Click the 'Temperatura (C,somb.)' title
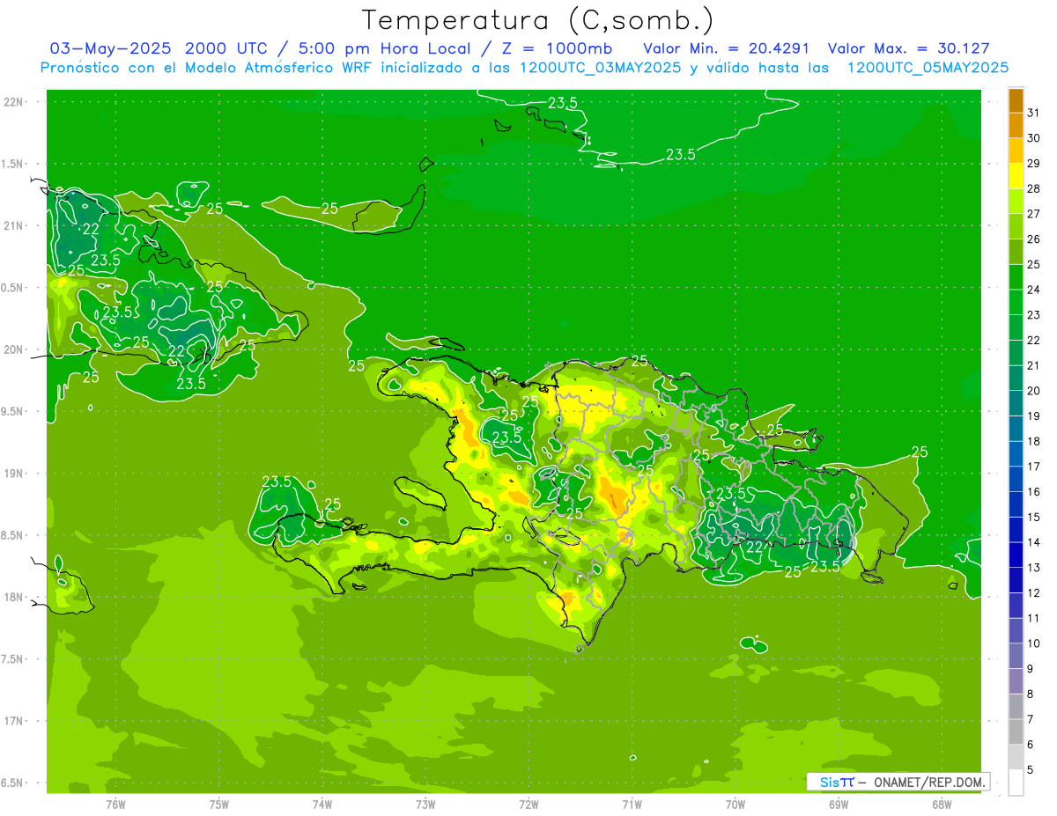This screenshot has height=816, width=1057. [538, 21]
